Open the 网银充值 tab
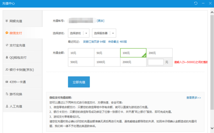This screenshot has width=214, height=133. point(23,21)
